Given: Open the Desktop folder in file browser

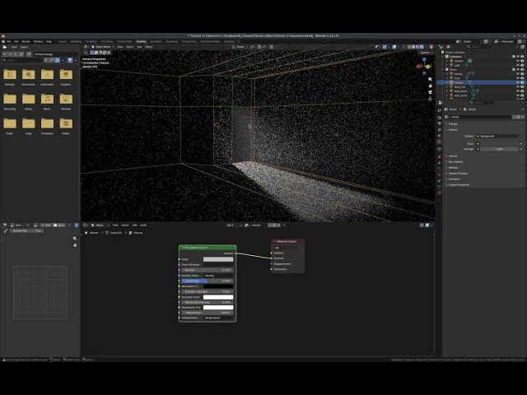Looking at the screenshot, I should pyautogui.click(x=10, y=74).
